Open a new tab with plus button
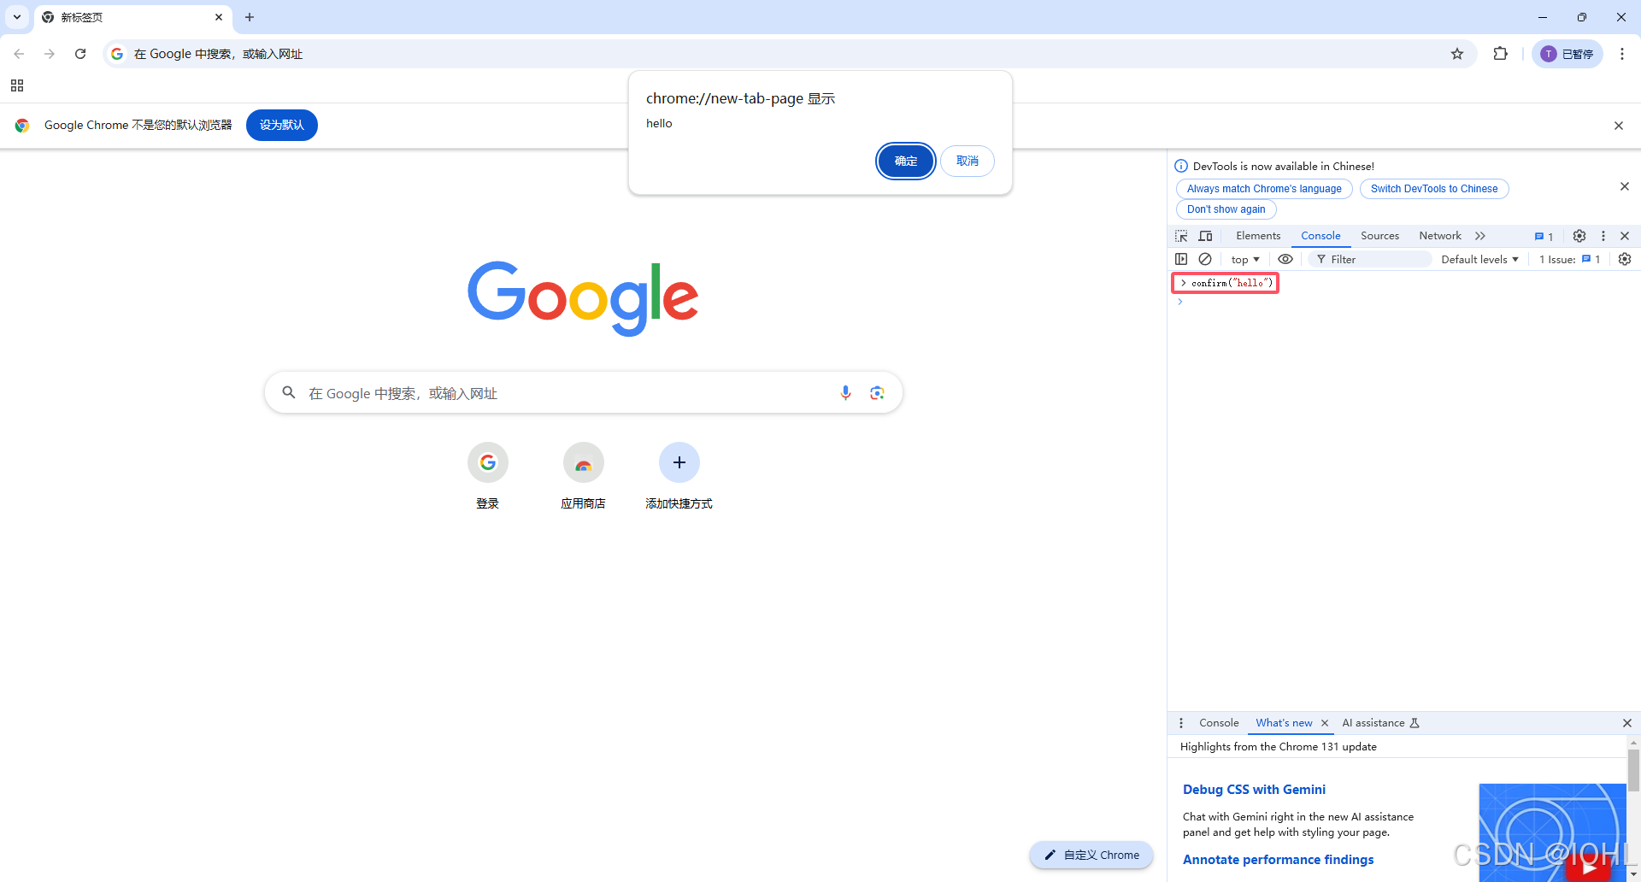Screen dimensions: 1641x882 [x=250, y=17]
